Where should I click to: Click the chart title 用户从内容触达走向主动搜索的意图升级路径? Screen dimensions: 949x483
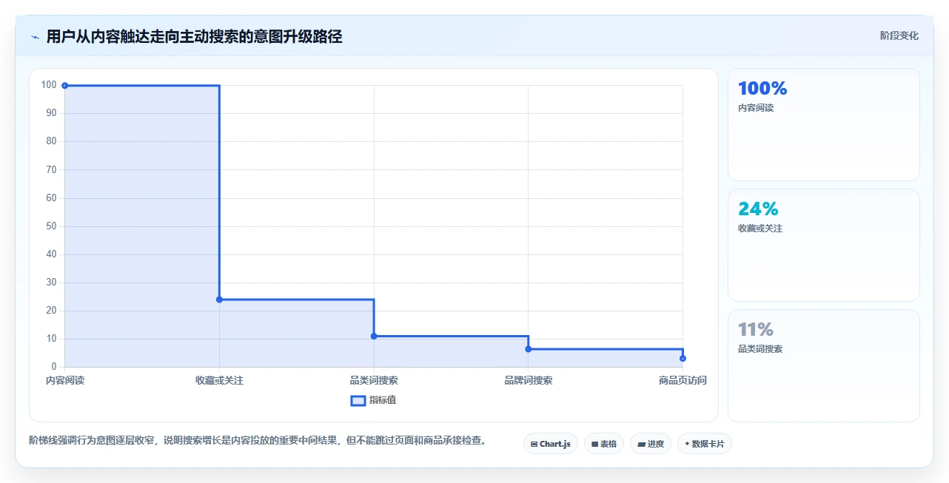point(194,36)
